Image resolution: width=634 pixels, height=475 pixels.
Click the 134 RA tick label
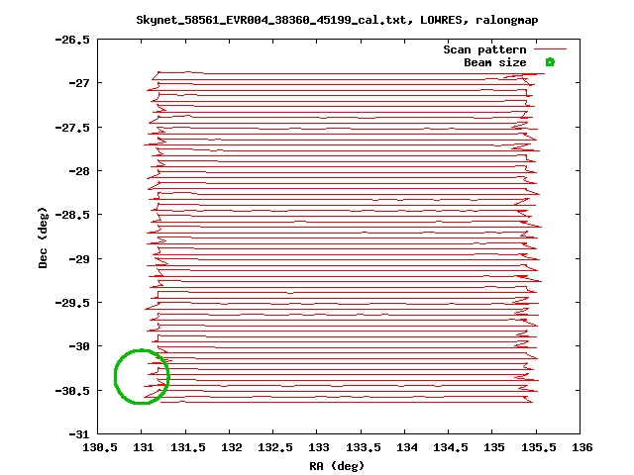click(x=406, y=447)
